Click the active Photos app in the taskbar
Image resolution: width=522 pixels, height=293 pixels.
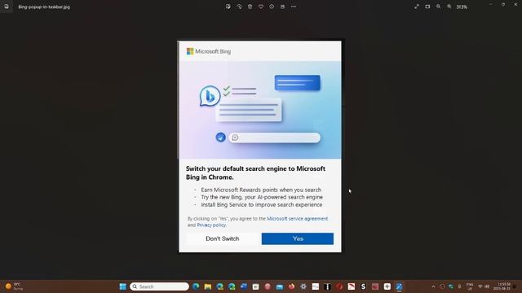399,286
